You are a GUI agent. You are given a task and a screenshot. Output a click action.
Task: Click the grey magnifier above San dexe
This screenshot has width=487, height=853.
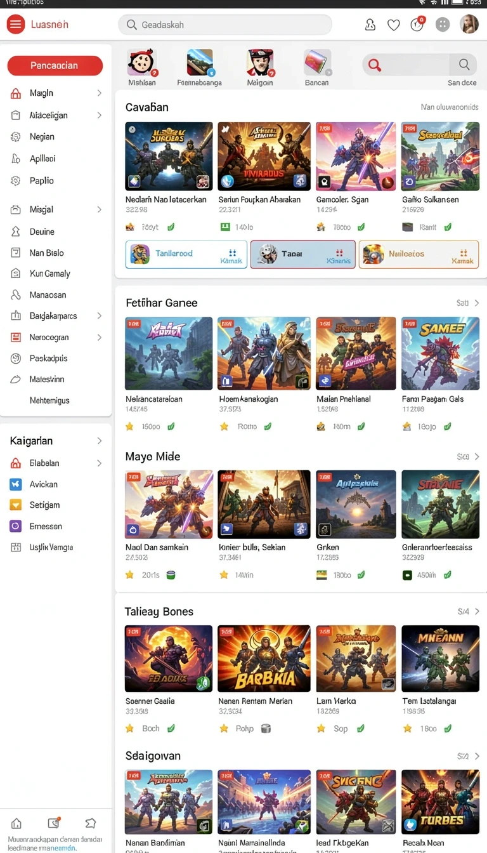click(x=464, y=65)
